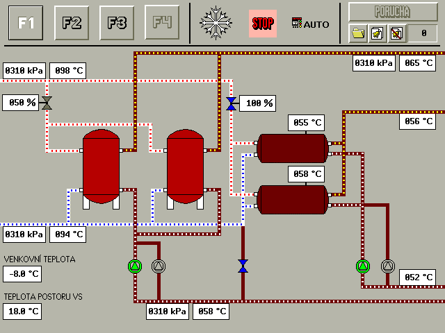
Task: Toggle the left grey stopped pump
Action: [159, 266]
